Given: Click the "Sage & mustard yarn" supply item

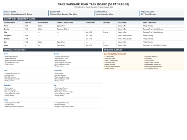Looking at the screenshot, I should click(x=112, y=60).
